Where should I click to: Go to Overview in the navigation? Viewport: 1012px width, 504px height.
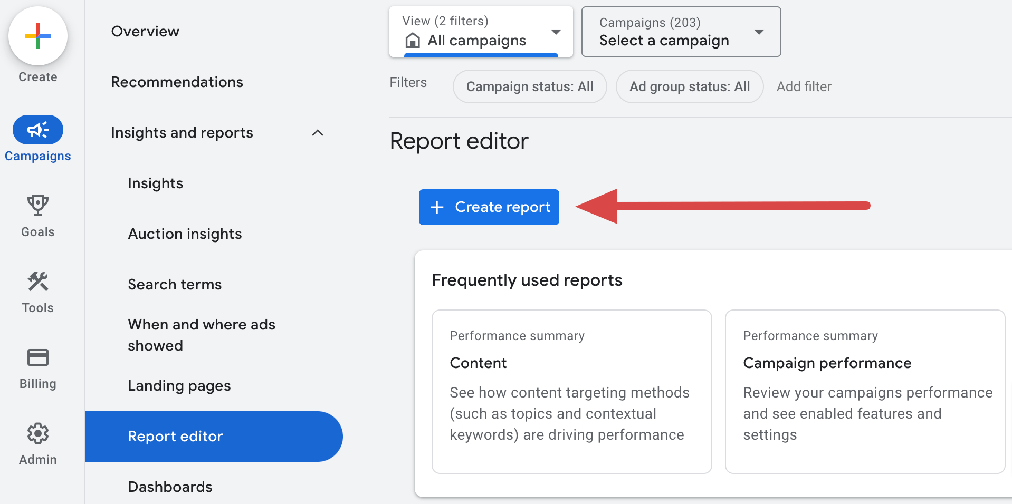click(x=145, y=32)
